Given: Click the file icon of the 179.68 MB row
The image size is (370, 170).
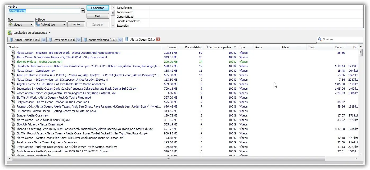Looking at the screenshot, I should click(13, 147).
